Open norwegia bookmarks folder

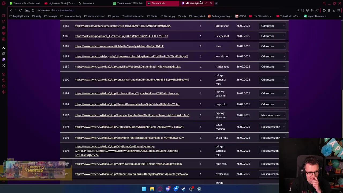51,16
